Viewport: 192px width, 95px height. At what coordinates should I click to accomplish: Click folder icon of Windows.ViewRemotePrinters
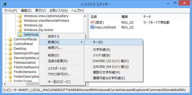(x=20, y=20)
